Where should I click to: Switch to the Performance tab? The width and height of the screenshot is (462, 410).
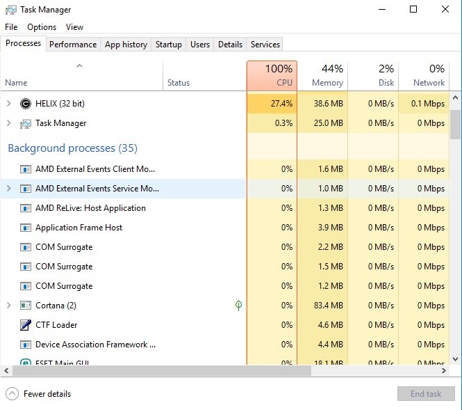click(x=73, y=45)
